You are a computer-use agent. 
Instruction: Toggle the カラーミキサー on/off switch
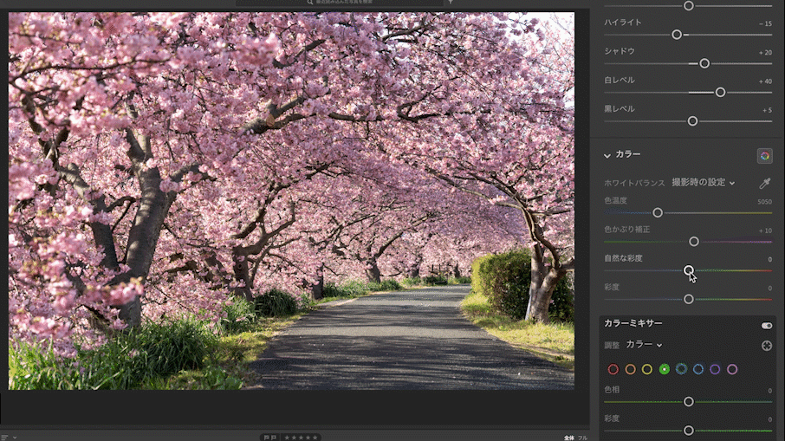coord(767,326)
